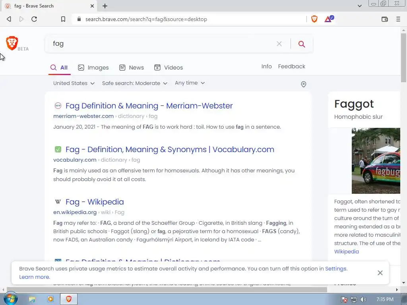Viewport: 407px width, 305px height.
Task: Click the forward navigation arrow
Action: [x=21, y=19]
